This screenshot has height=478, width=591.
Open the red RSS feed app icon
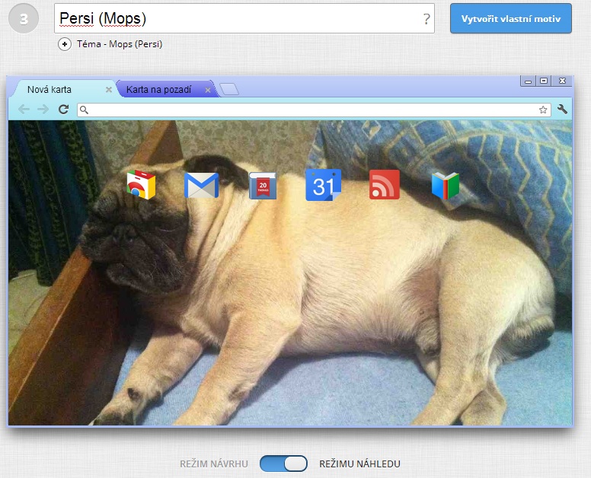pos(384,184)
